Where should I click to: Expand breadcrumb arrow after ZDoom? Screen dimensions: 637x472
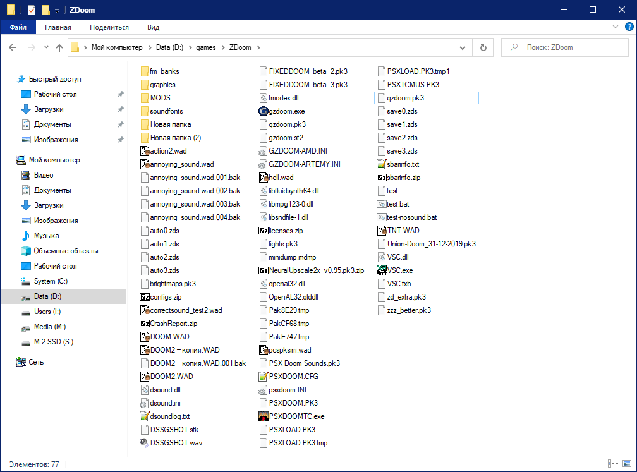tap(258, 47)
